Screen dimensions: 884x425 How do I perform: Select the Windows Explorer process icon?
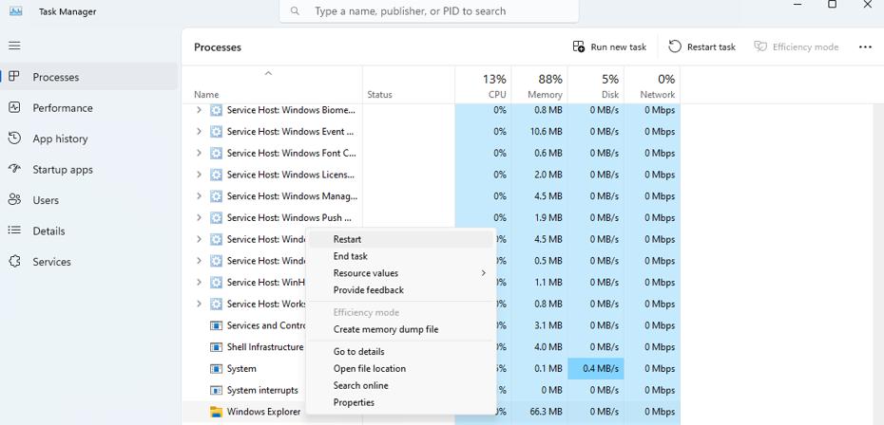pos(216,412)
